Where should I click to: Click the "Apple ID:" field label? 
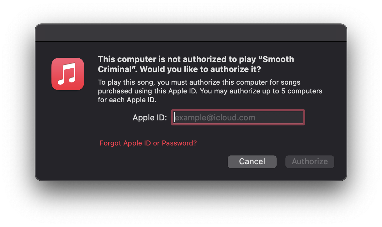point(150,118)
